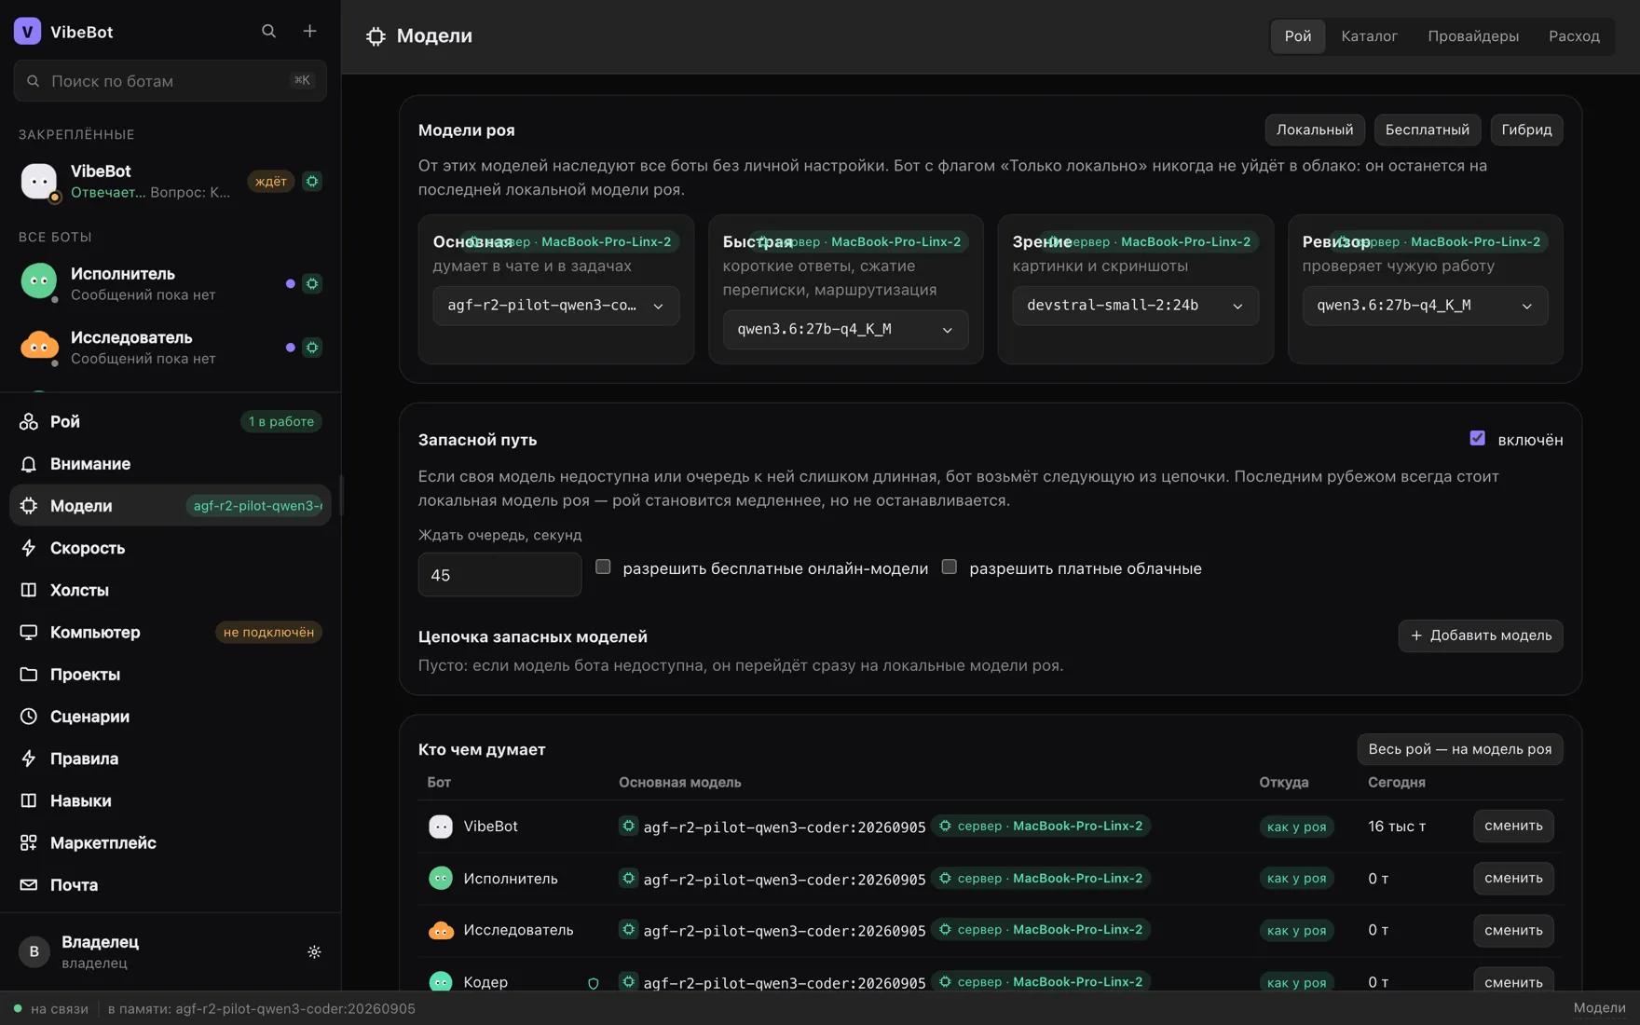Click model chip icon in Исследователь table row
The image size is (1640, 1025).
pos(628,929)
